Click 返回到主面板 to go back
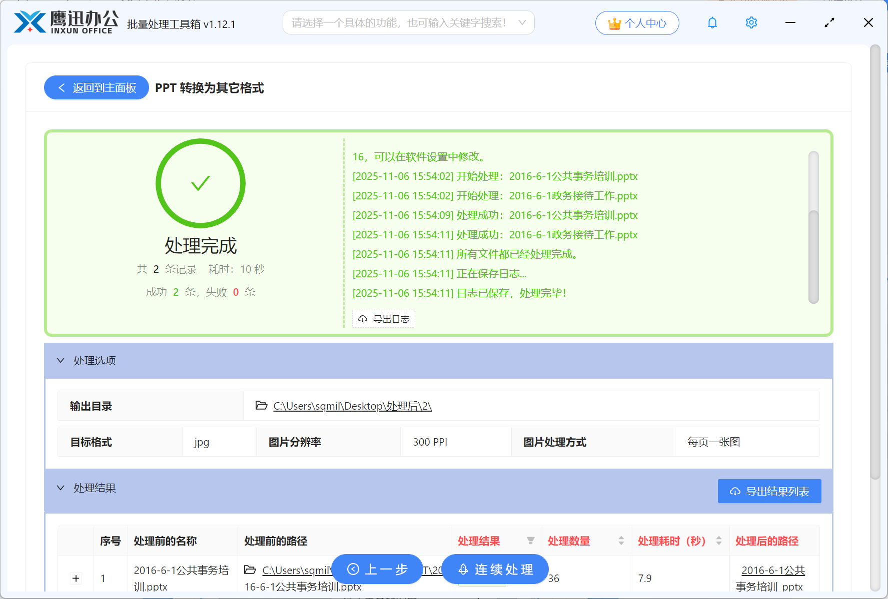 (96, 87)
